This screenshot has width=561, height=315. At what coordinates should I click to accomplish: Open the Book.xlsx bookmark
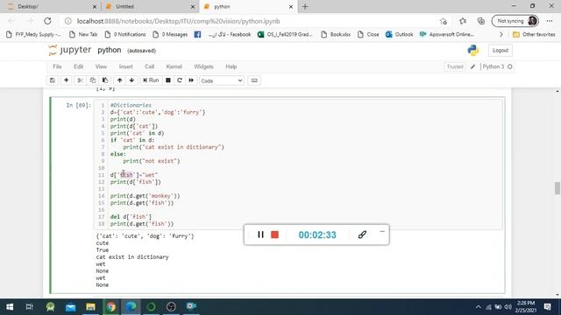click(x=336, y=34)
